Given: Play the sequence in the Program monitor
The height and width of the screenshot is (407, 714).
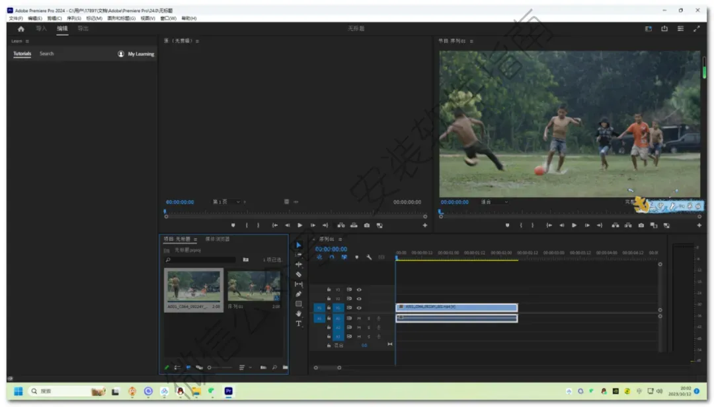Looking at the screenshot, I should [574, 226].
